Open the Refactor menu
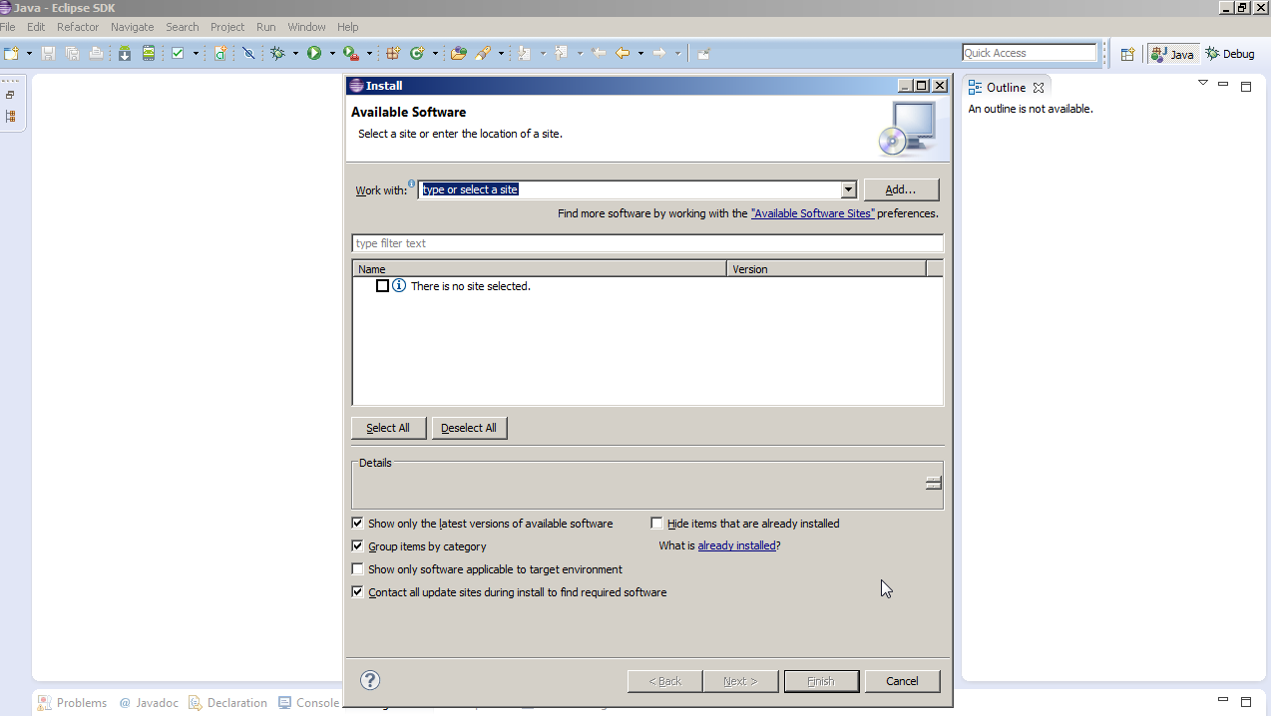 click(x=78, y=27)
